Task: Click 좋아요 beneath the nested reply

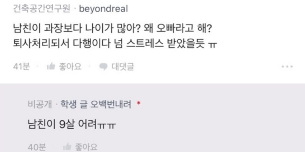Action: coord(86,147)
